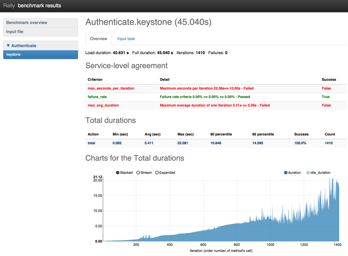Click the Success column header in SLA table
Image resolution: width=348 pixels, height=256 pixels.
coord(329,80)
